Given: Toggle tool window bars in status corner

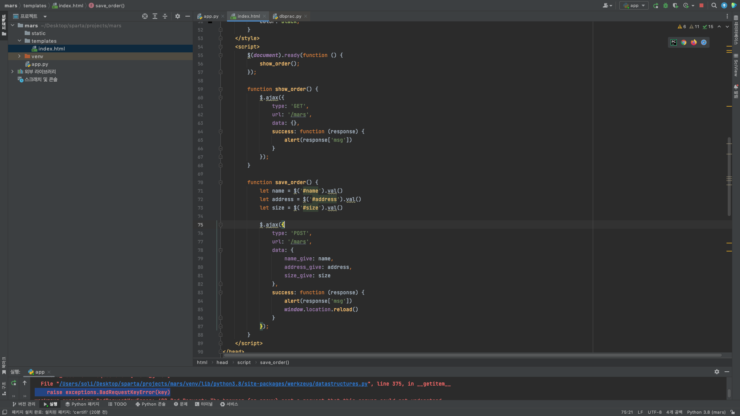Looking at the screenshot, I should (x=5, y=412).
